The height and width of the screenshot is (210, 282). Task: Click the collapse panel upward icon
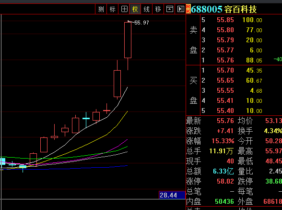click(169, 9)
